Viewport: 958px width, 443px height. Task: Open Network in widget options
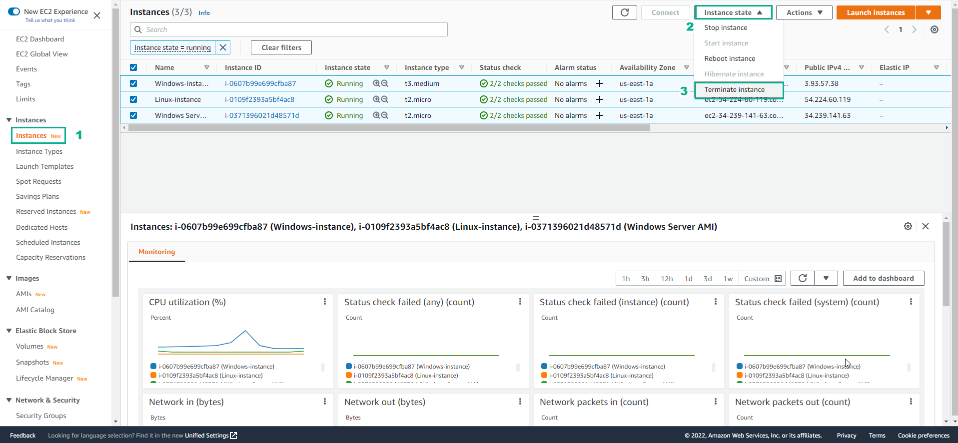pos(325,402)
